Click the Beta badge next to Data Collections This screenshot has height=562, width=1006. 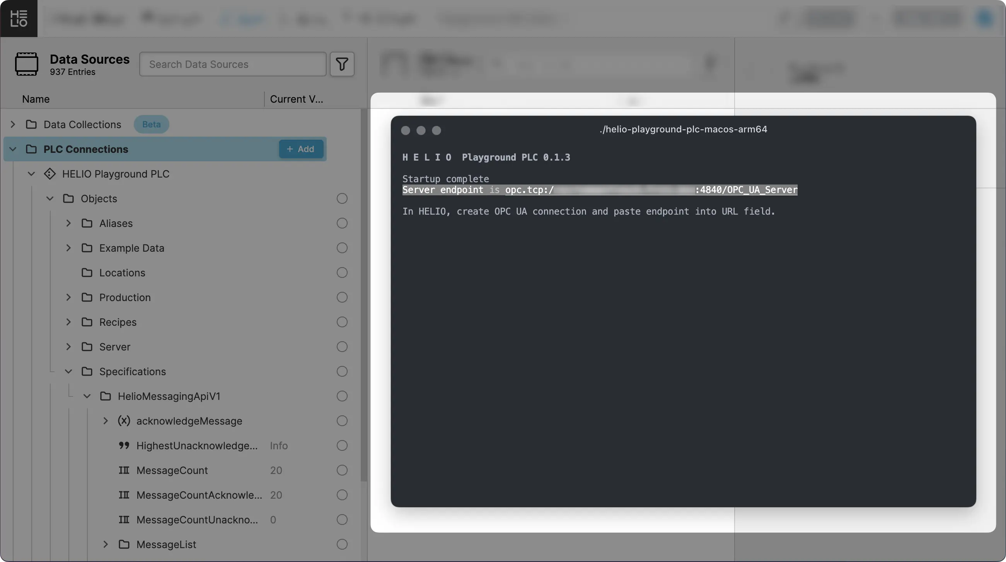pos(151,124)
